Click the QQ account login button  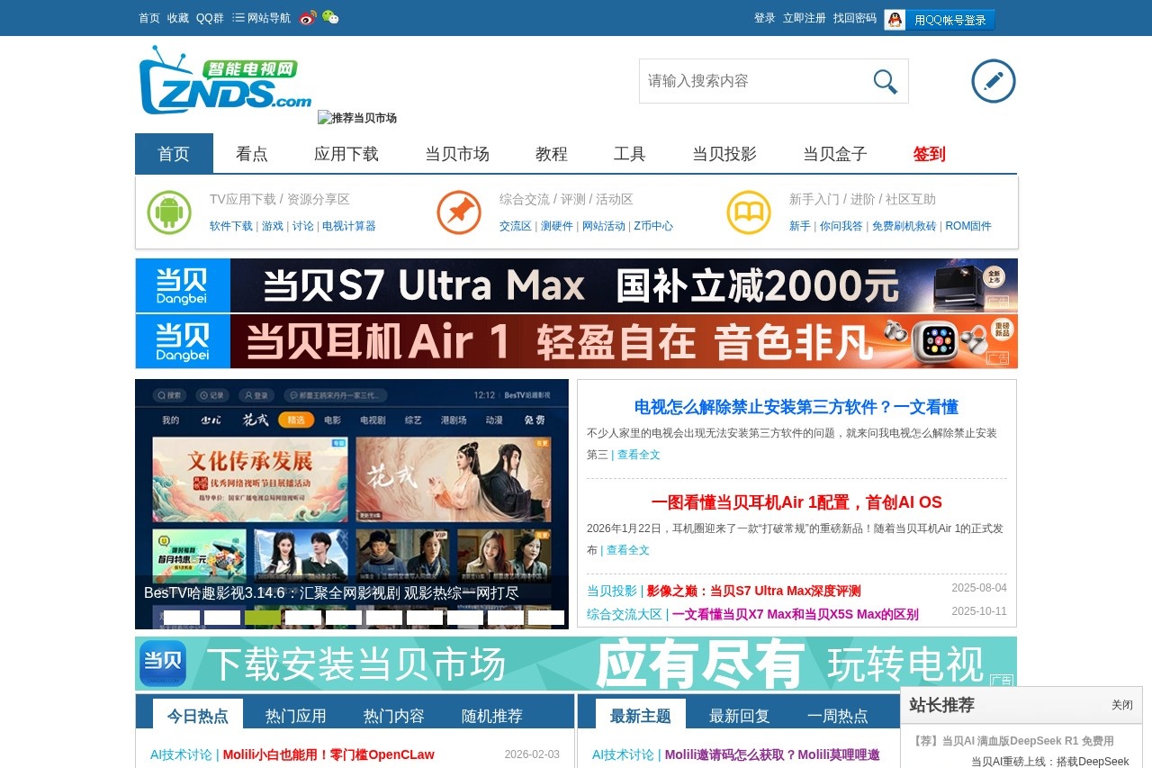pos(940,20)
